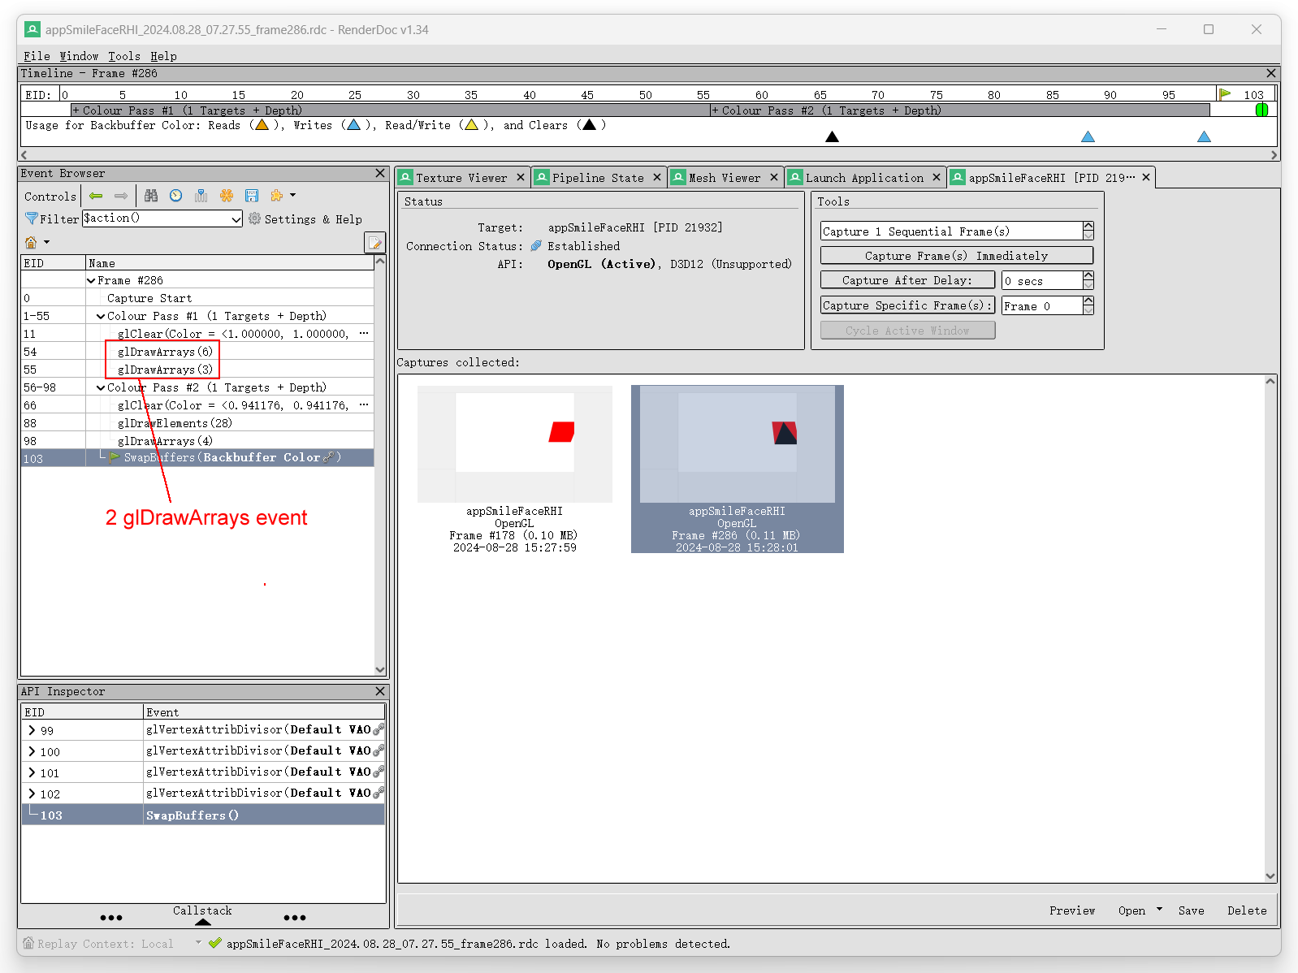Click the orange asterisk icon in Event Browser
Image resolution: width=1298 pixels, height=973 pixels.
(x=227, y=196)
